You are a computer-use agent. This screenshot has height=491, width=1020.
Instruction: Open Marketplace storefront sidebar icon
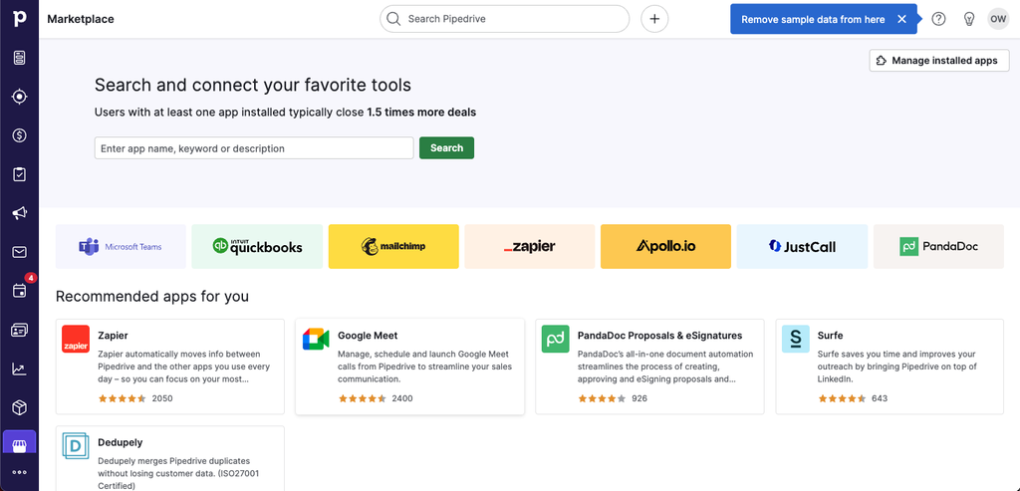pos(19,445)
